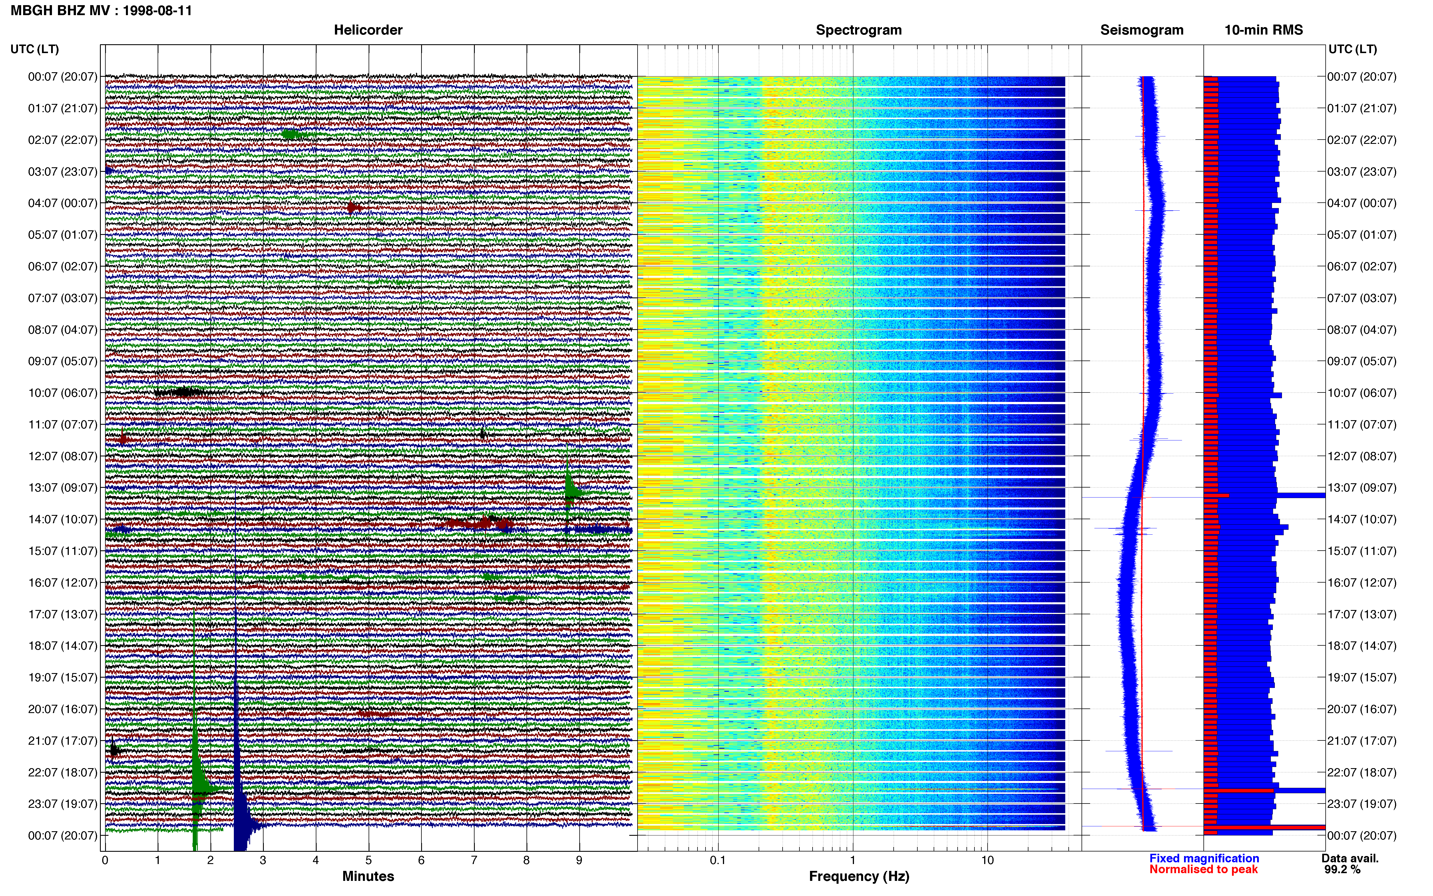Click the UTC (LT) label beside the Helicorder
The width and height of the screenshot is (1433, 896).
(x=35, y=49)
